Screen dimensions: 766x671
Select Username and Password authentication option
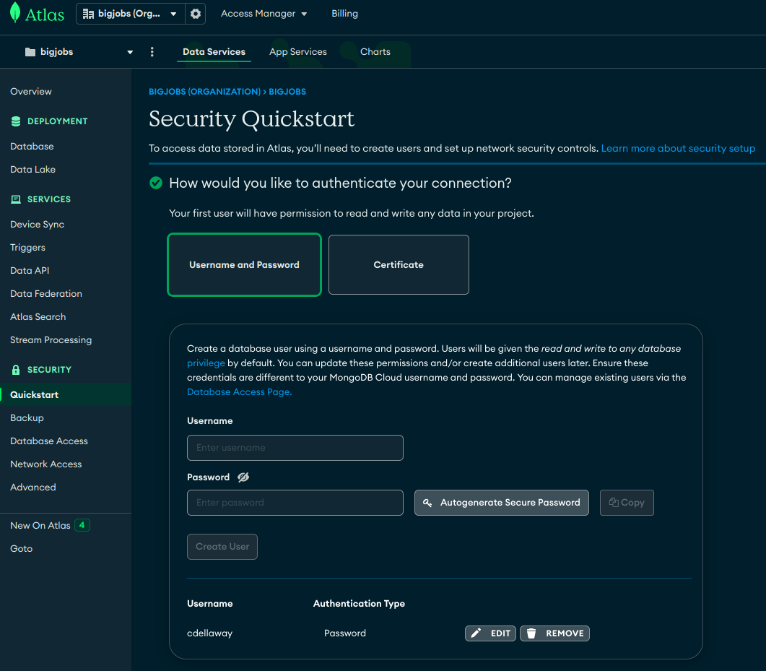pos(244,265)
